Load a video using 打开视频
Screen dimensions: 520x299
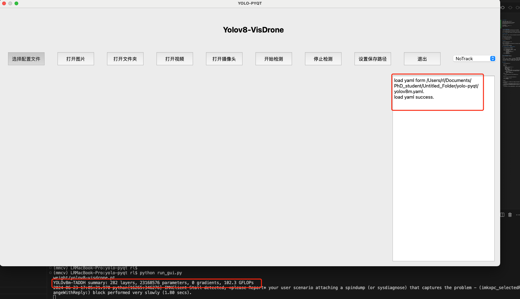[175, 59]
